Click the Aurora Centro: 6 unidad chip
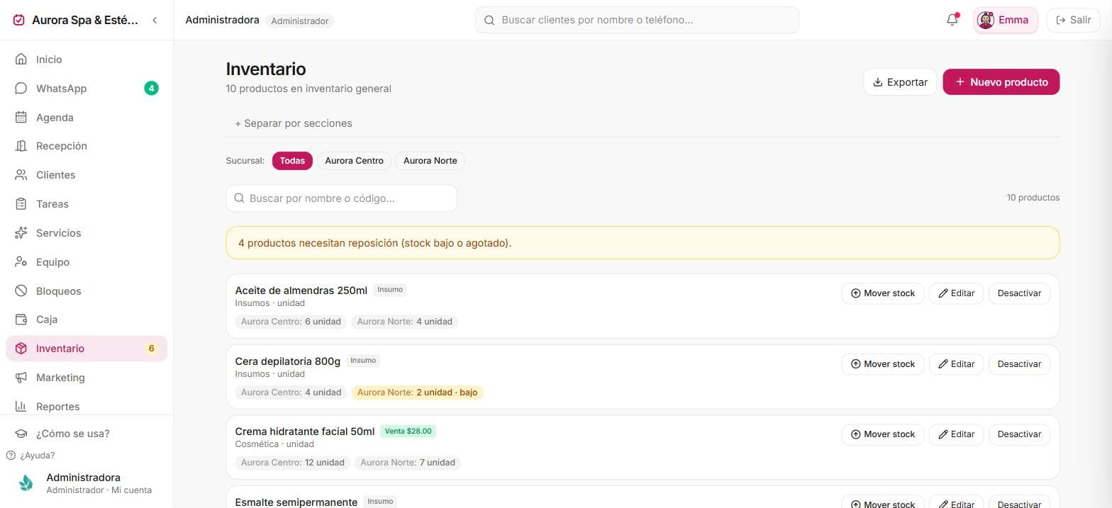 click(291, 322)
